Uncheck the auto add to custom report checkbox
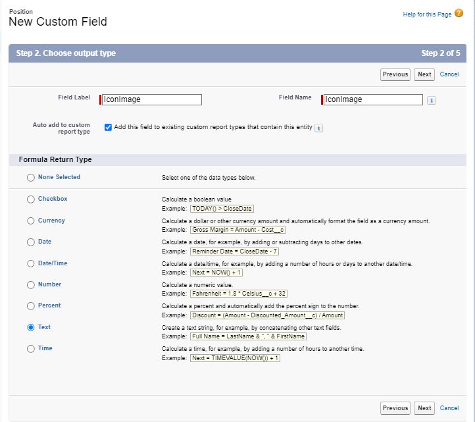The height and width of the screenshot is (422, 475). click(x=108, y=127)
